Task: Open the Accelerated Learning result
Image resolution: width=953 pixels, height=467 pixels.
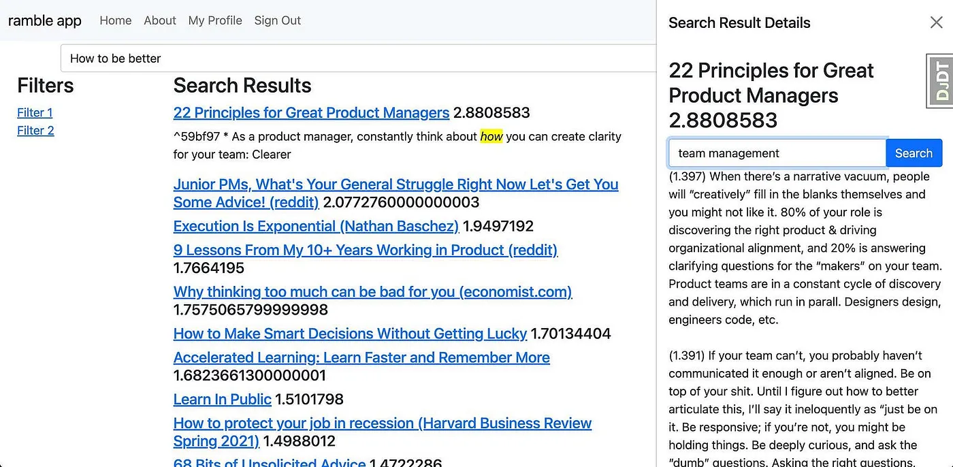Action: pyautogui.click(x=361, y=357)
